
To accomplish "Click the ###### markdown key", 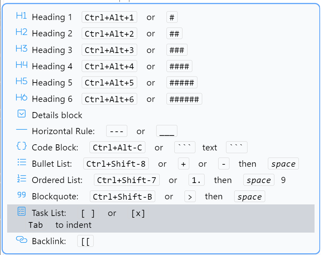I will [184, 99].
